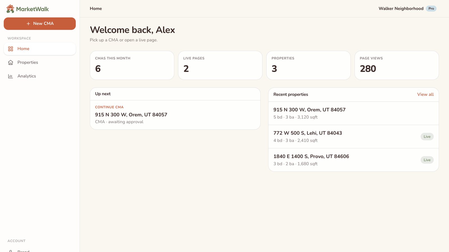Click the Properties house icon
Viewport: 449px width, 252px height.
(11, 62)
